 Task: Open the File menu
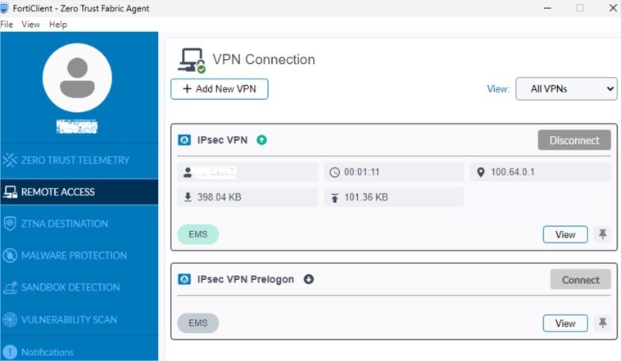tap(7, 25)
